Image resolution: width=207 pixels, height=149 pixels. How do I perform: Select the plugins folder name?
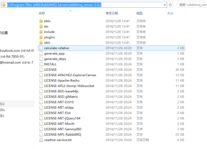[49, 37]
